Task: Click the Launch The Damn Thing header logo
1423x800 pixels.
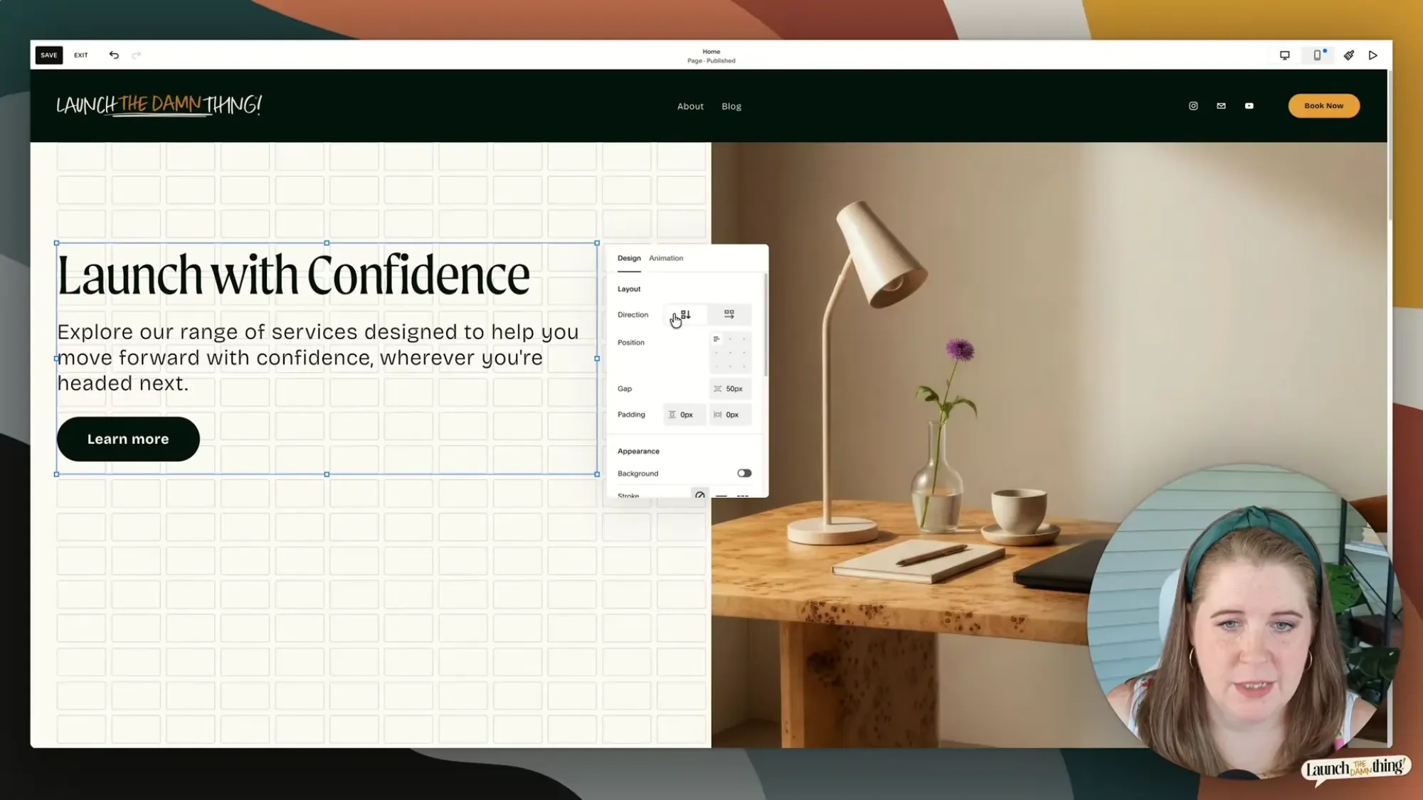Action: (x=159, y=105)
